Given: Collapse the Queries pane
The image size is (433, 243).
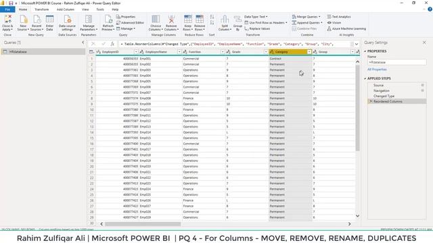Looking at the screenshot, I should coord(83,43).
